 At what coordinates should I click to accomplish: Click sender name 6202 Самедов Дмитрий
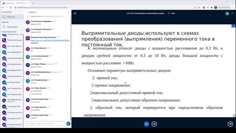pyautogui.click(x=41, y=72)
